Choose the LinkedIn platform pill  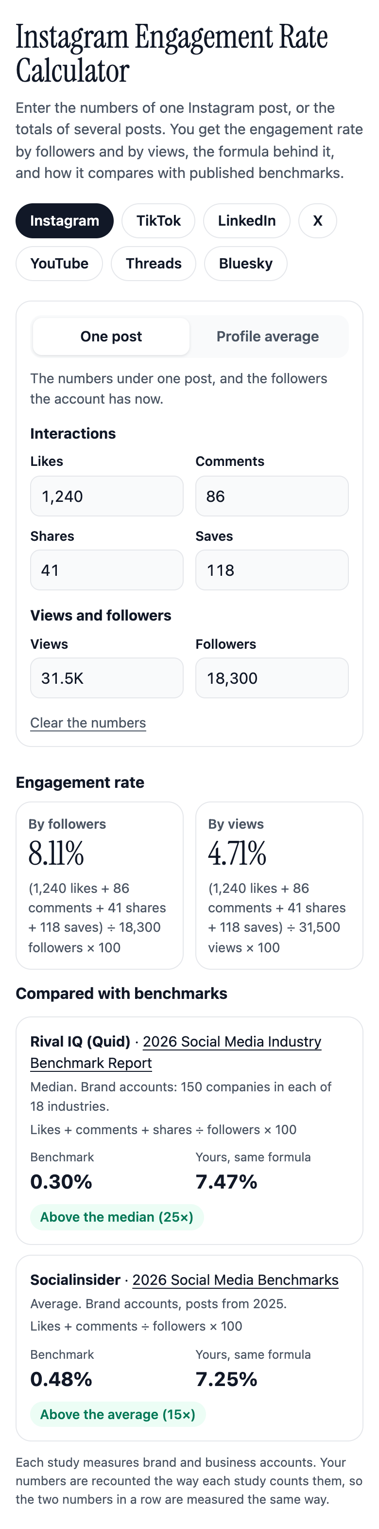pos(247,221)
